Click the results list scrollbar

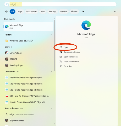(x=54, y=45)
